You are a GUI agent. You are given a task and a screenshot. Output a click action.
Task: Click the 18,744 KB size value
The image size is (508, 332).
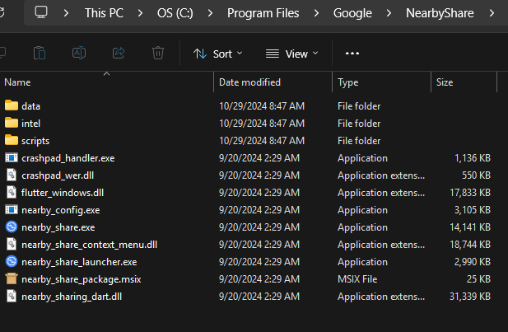470,245
